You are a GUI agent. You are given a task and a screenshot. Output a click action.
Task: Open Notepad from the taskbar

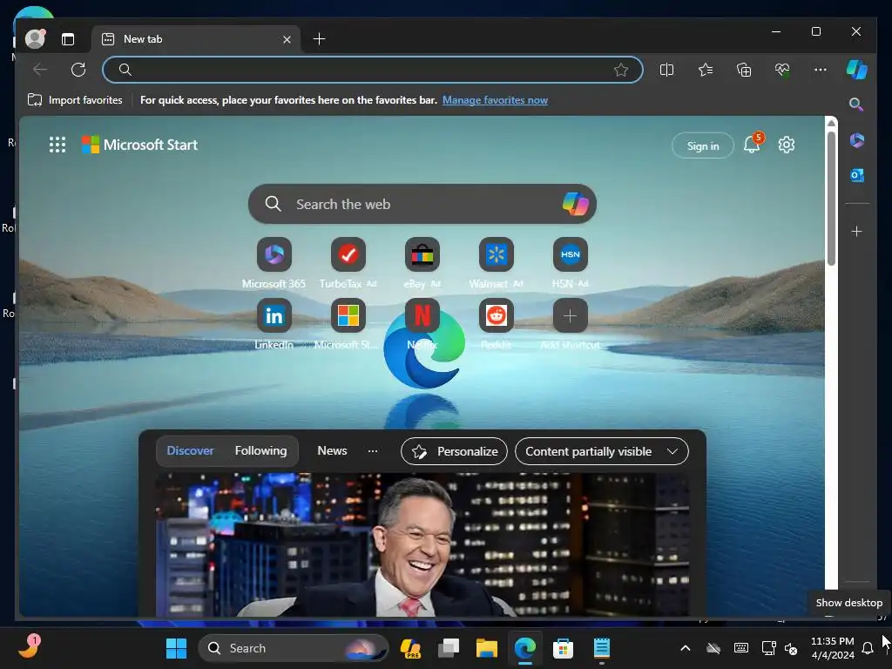[x=601, y=648]
